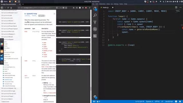Change encoding via UTF-8 status item
183x103 pixels.
[x=157, y=102]
